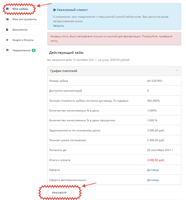This screenshot has width=186, height=200.
Task: Click the График платежей panel header
Action: pyautogui.click(x=114, y=71)
